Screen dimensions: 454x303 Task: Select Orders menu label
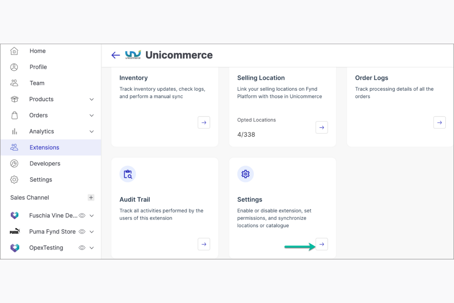click(x=38, y=115)
